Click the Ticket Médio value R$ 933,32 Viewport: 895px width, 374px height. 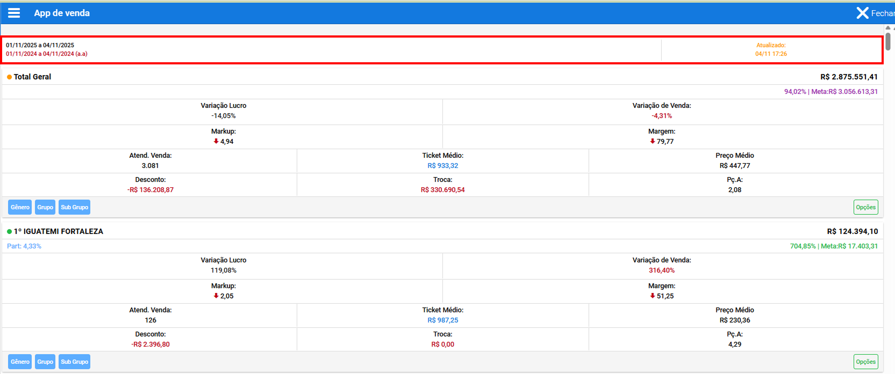pos(442,166)
